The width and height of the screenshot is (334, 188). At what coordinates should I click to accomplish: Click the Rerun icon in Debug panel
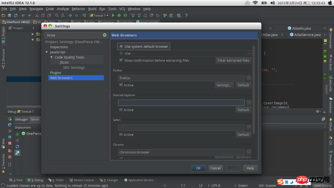click(x=10, y=119)
